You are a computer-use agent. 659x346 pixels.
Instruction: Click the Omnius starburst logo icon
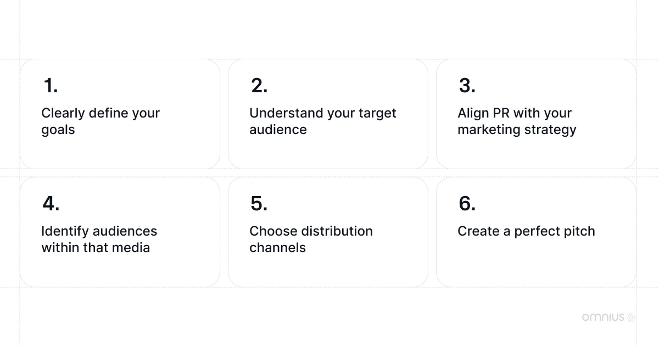tap(631, 317)
